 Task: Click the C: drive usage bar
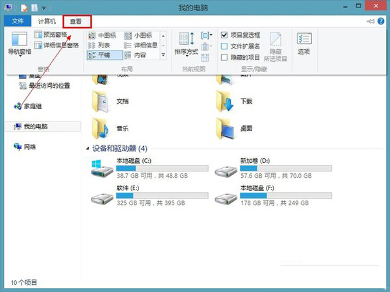click(x=162, y=168)
